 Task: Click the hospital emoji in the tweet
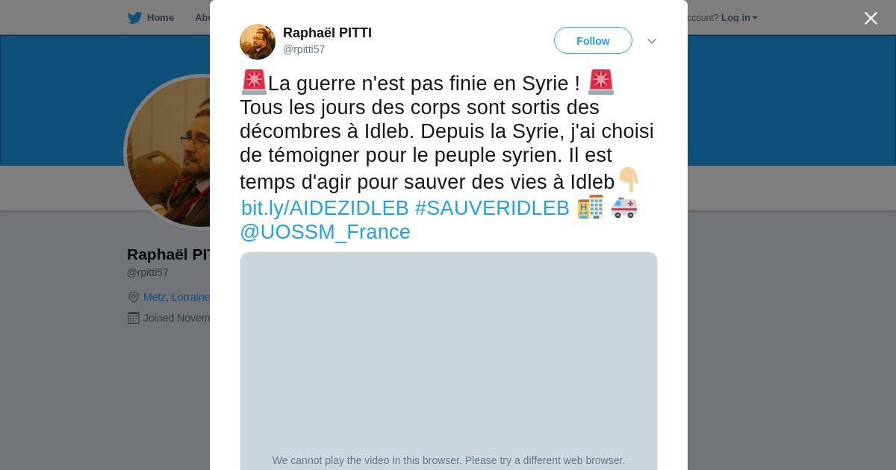(591, 207)
